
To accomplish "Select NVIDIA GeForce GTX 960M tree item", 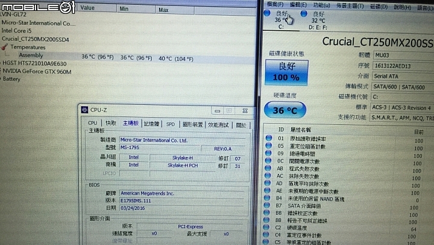I will coord(37,71).
